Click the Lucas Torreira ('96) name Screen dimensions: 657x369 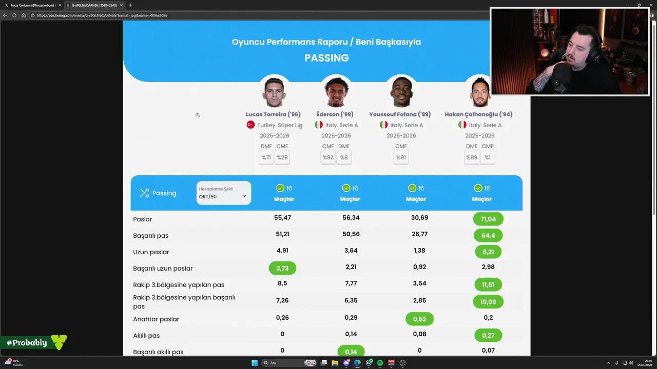pos(273,114)
